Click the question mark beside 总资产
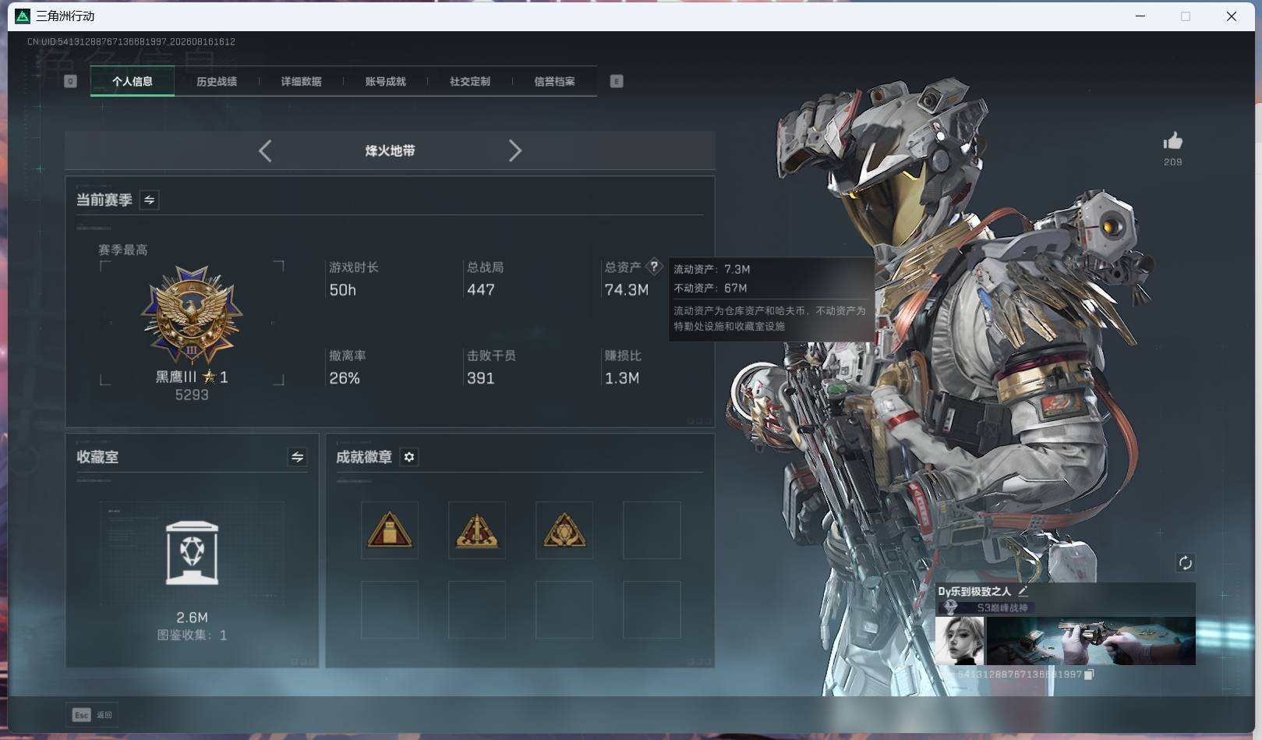The width and height of the screenshot is (1262, 740). pos(654,266)
